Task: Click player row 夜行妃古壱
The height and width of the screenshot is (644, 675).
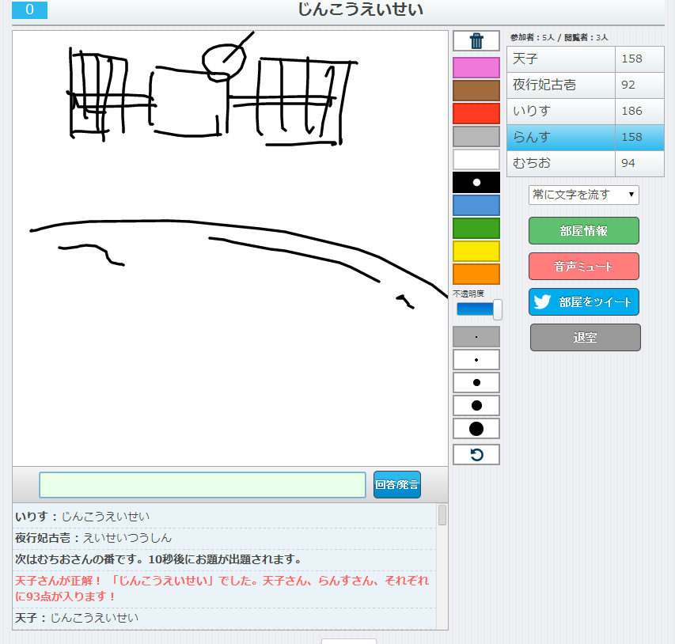Action: coord(586,85)
